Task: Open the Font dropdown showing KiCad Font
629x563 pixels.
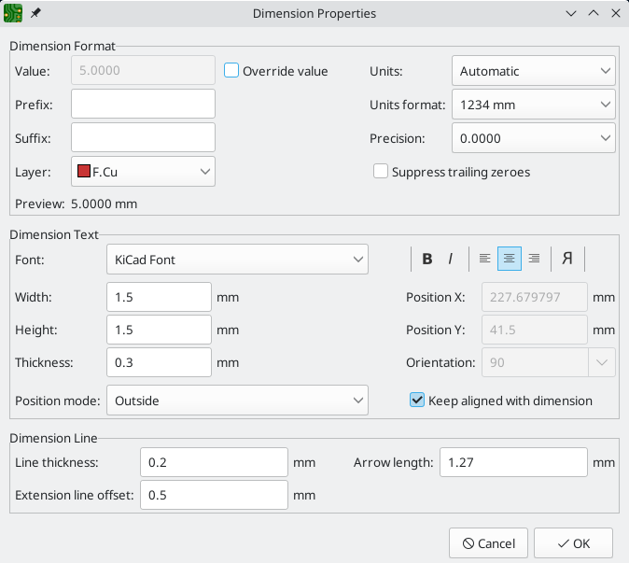Action: (x=237, y=260)
